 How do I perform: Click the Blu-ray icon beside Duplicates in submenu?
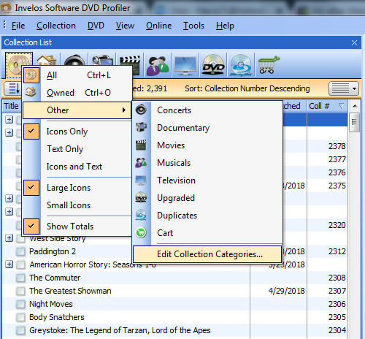coord(141,216)
